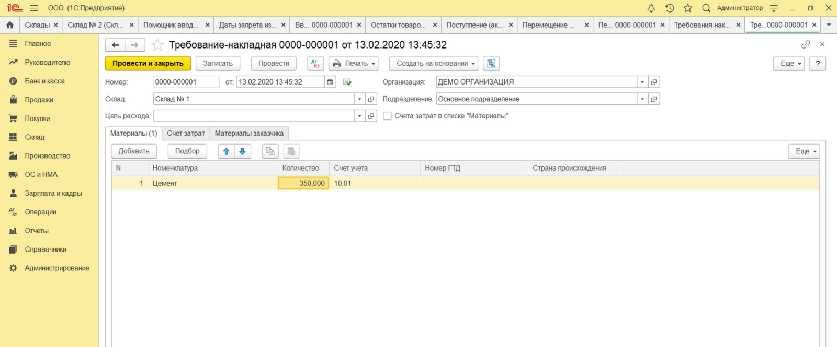
Task: Open table Еще menu
Action: coord(804,151)
